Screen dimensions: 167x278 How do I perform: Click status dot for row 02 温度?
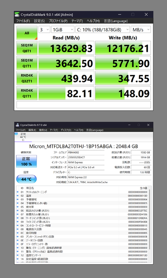point(18,196)
